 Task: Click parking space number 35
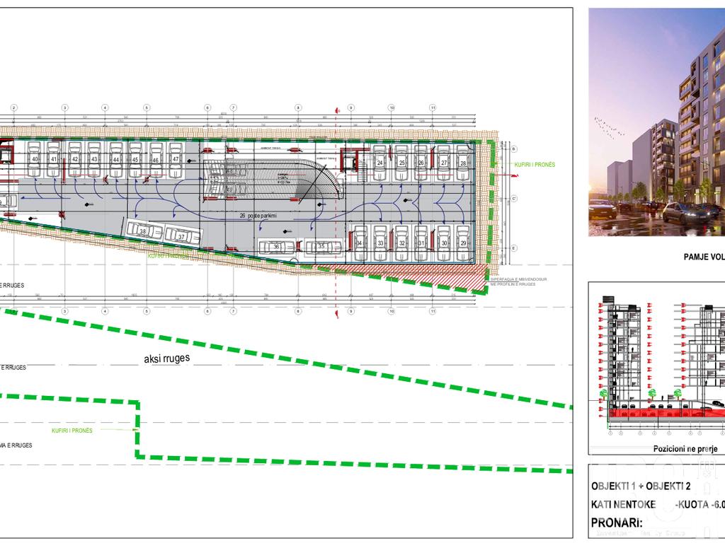point(323,247)
